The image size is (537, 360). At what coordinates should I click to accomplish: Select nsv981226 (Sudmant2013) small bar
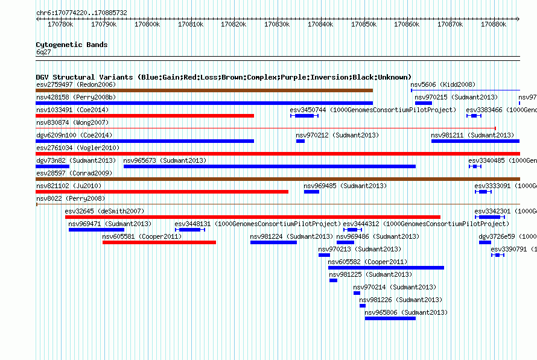point(363,306)
